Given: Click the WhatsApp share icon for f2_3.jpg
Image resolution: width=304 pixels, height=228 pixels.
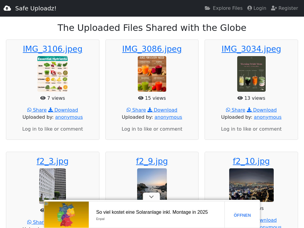Looking at the screenshot, I should [x=28, y=222].
